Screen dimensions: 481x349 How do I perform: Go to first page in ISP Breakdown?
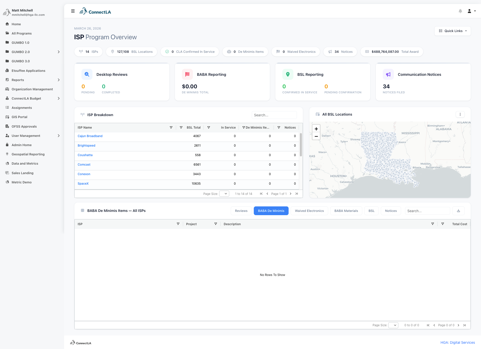[x=261, y=194]
